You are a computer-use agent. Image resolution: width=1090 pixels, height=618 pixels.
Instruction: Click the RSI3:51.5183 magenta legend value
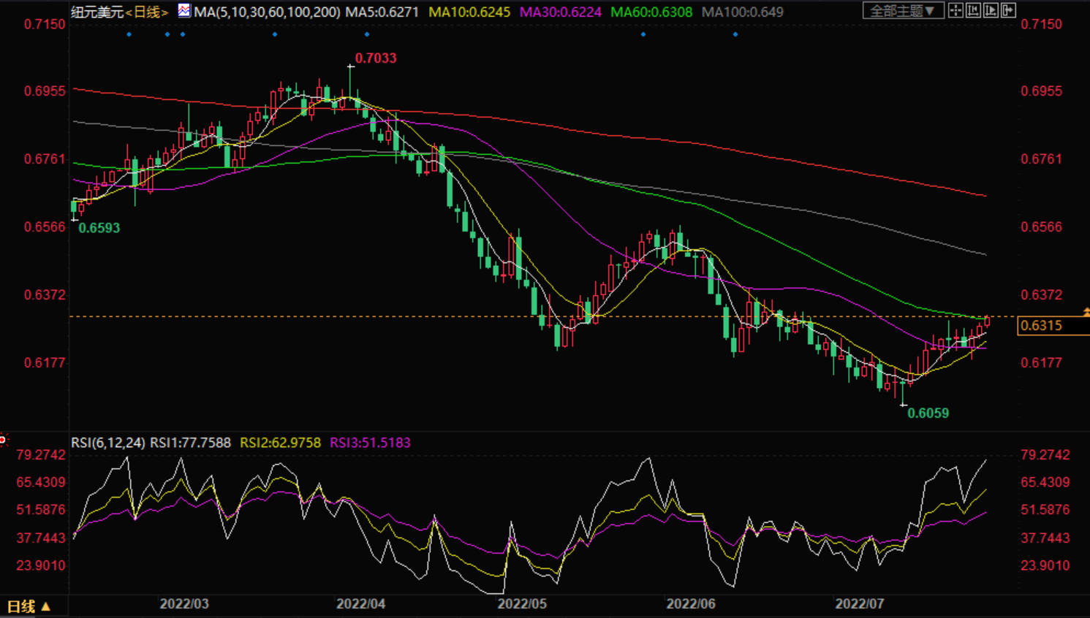pos(370,443)
